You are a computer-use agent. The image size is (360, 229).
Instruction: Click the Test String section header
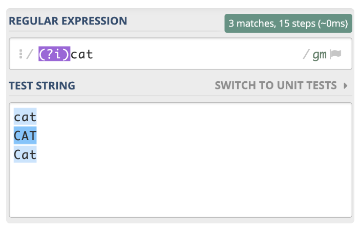[42, 85]
